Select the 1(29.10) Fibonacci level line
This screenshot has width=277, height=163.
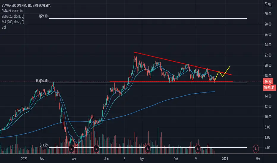point(148,18)
